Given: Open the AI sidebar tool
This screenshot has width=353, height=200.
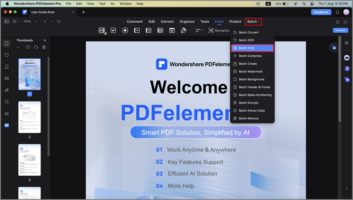Looking at the screenshot, I should point(7,125).
